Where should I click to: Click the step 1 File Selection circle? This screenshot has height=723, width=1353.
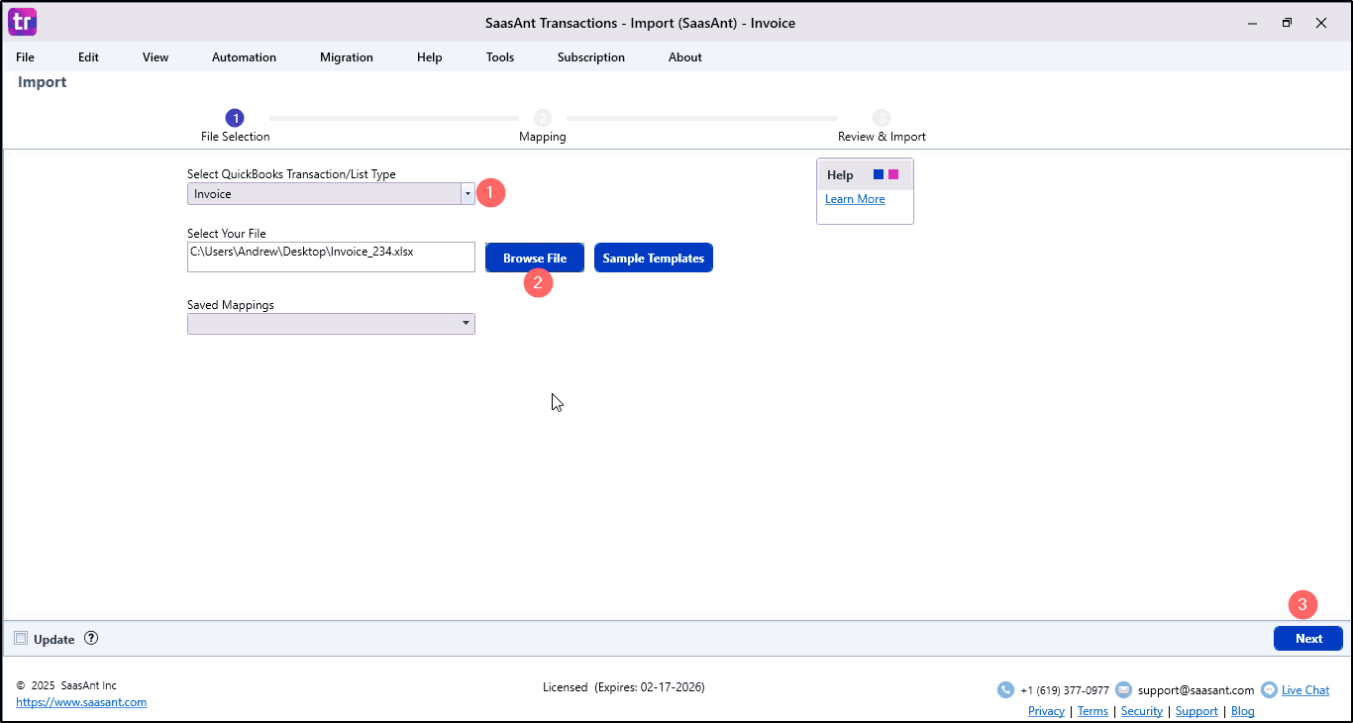pyautogui.click(x=235, y=118)
